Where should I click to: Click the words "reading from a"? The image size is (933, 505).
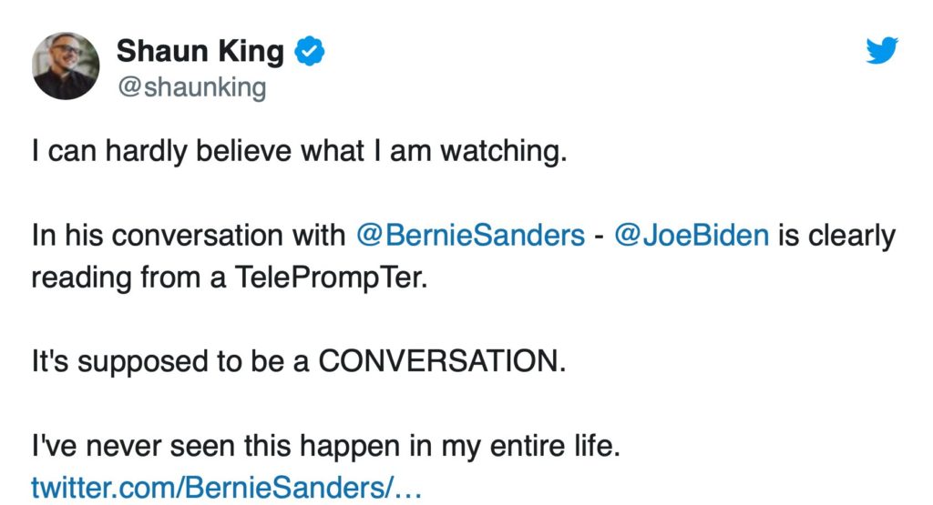coord(128,277)
